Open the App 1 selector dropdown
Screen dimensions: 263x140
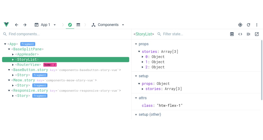pyautogui.click(x=45, y=25)
